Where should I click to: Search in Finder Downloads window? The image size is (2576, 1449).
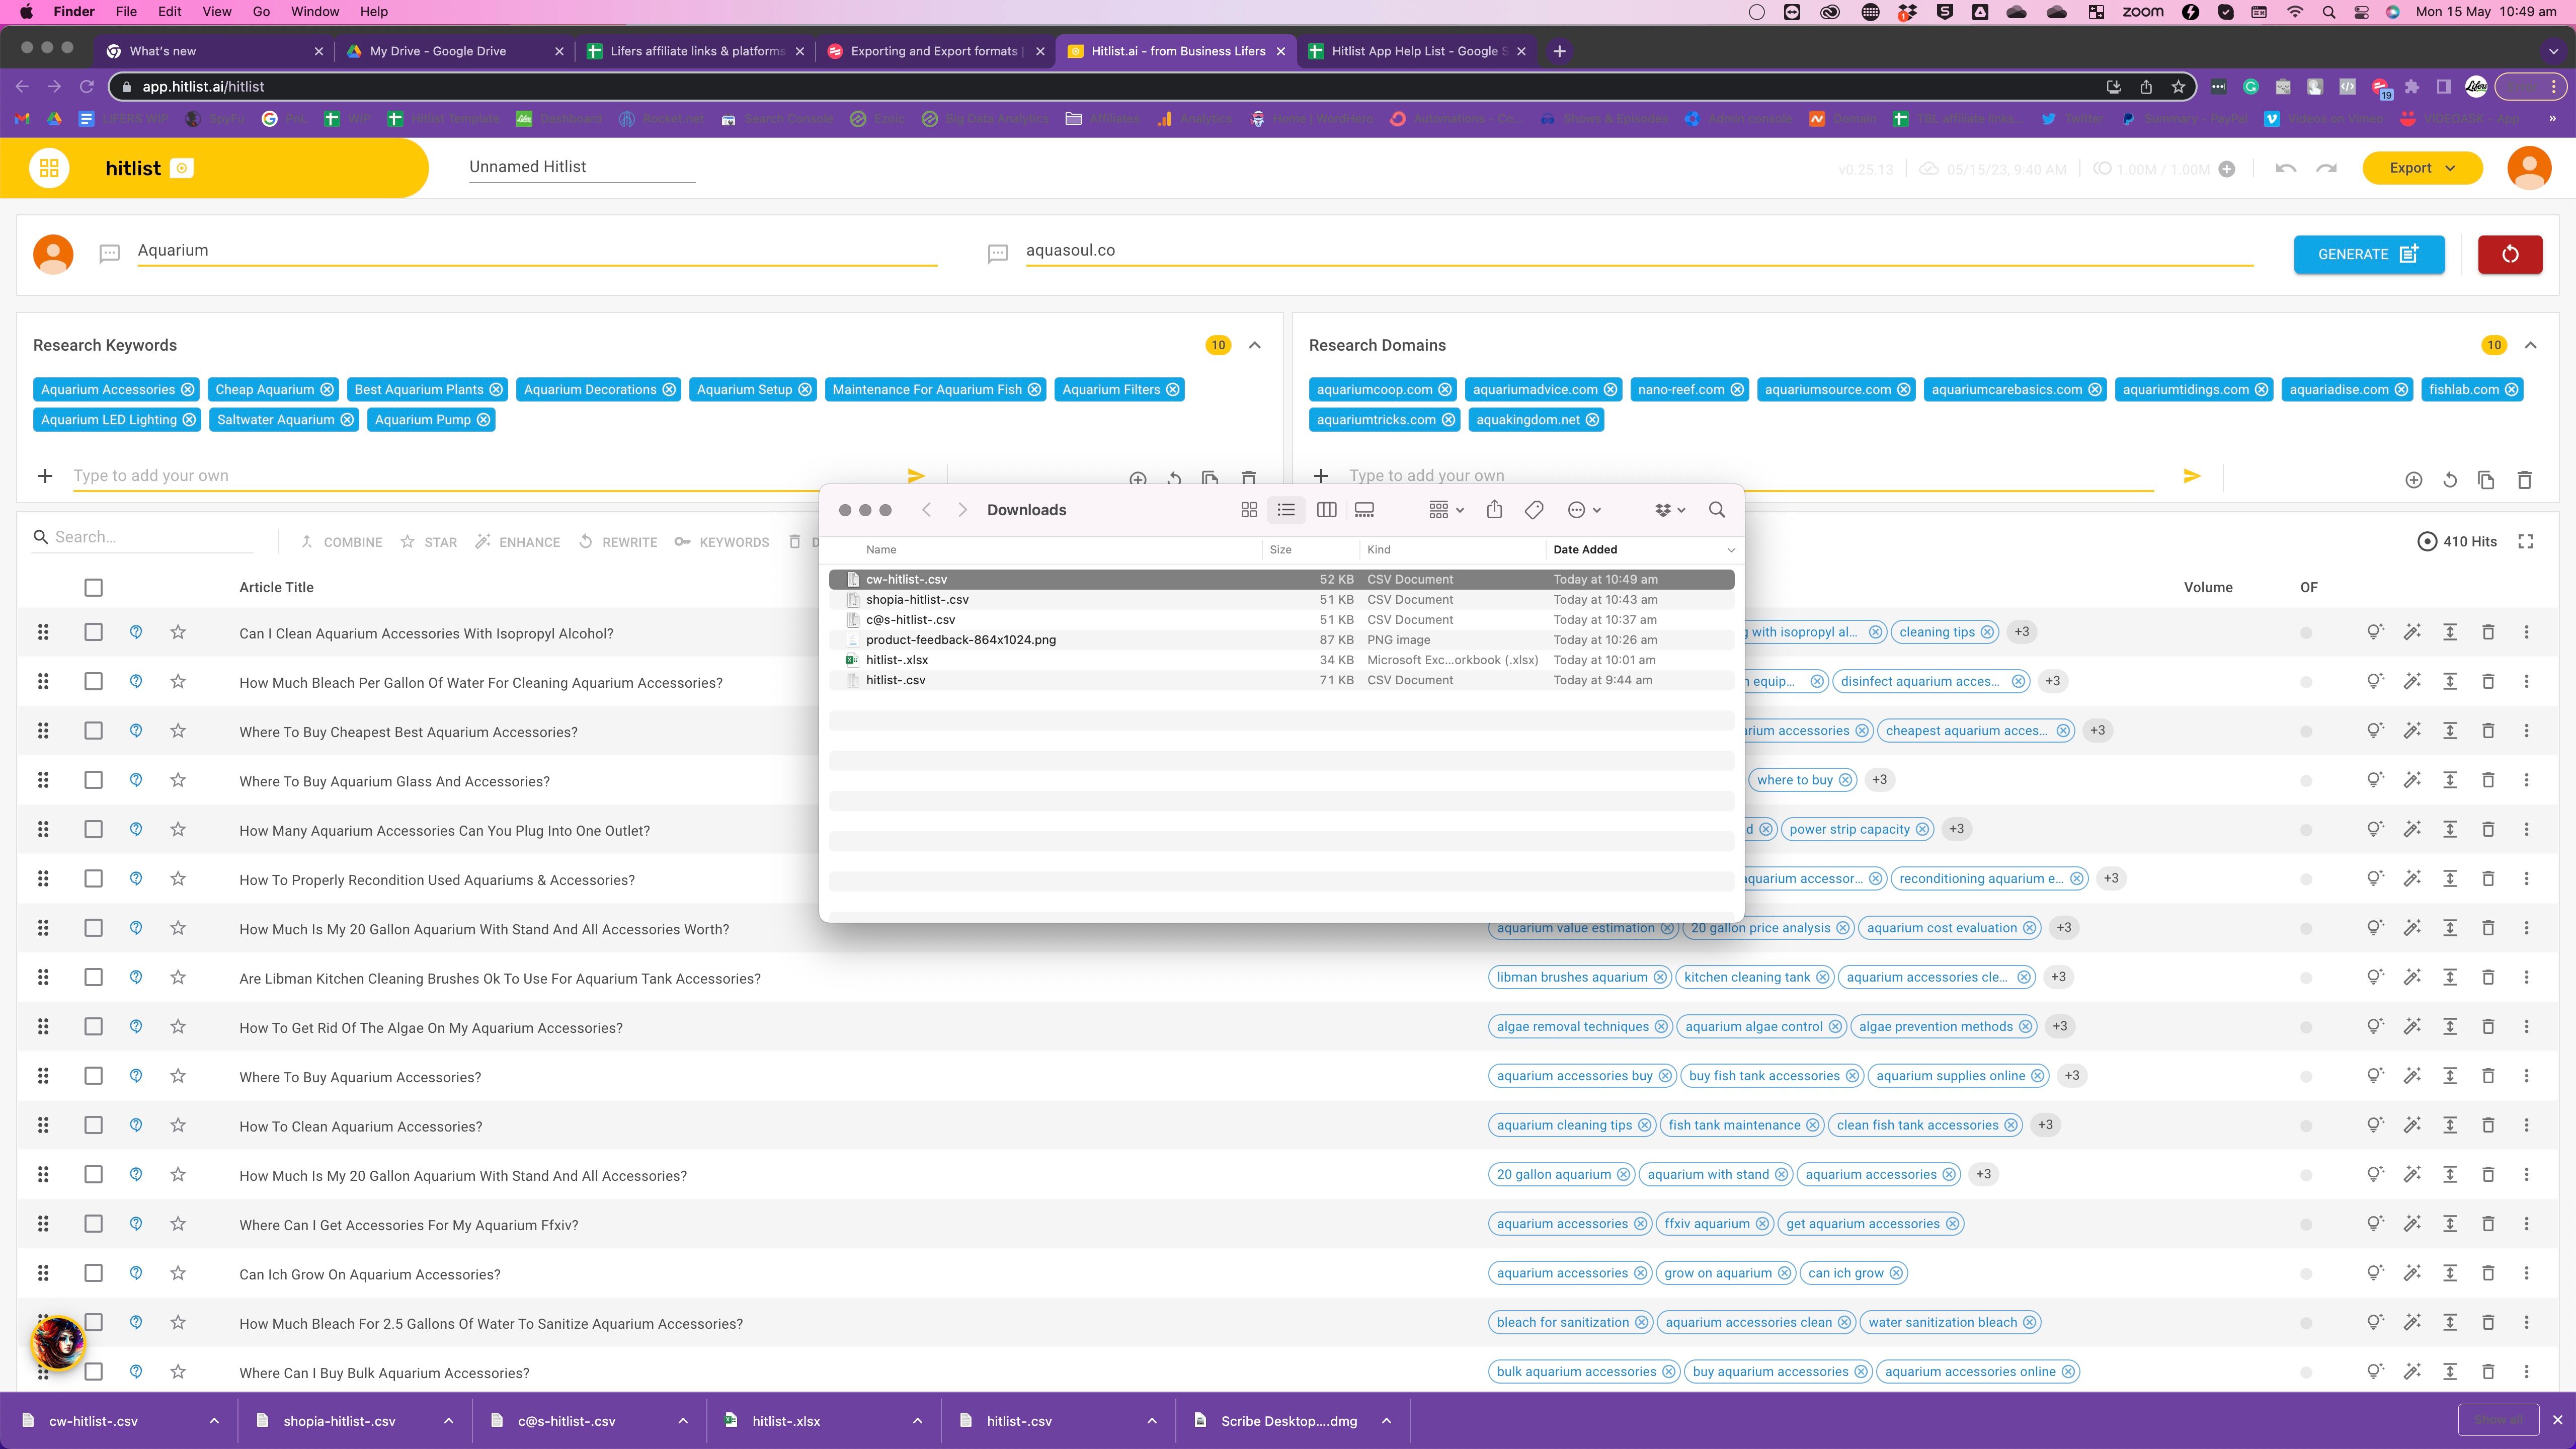coord(1717,510)
